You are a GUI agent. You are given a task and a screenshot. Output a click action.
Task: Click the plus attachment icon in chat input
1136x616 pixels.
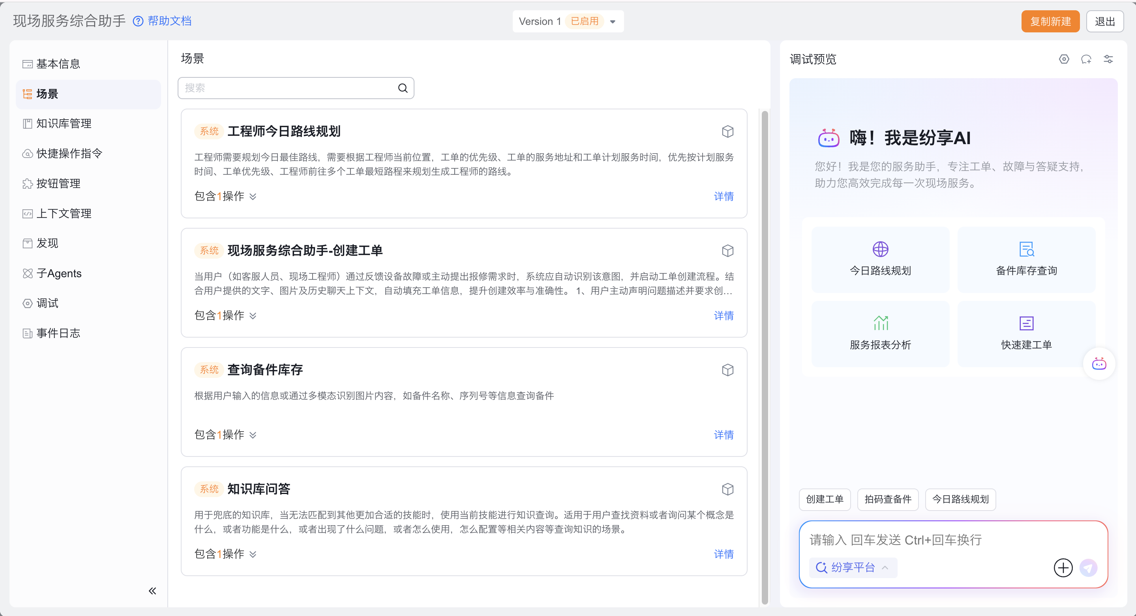(x=1063, y=567)
